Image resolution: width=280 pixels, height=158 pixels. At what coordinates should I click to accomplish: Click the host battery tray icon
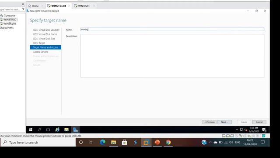click(220, 142)
